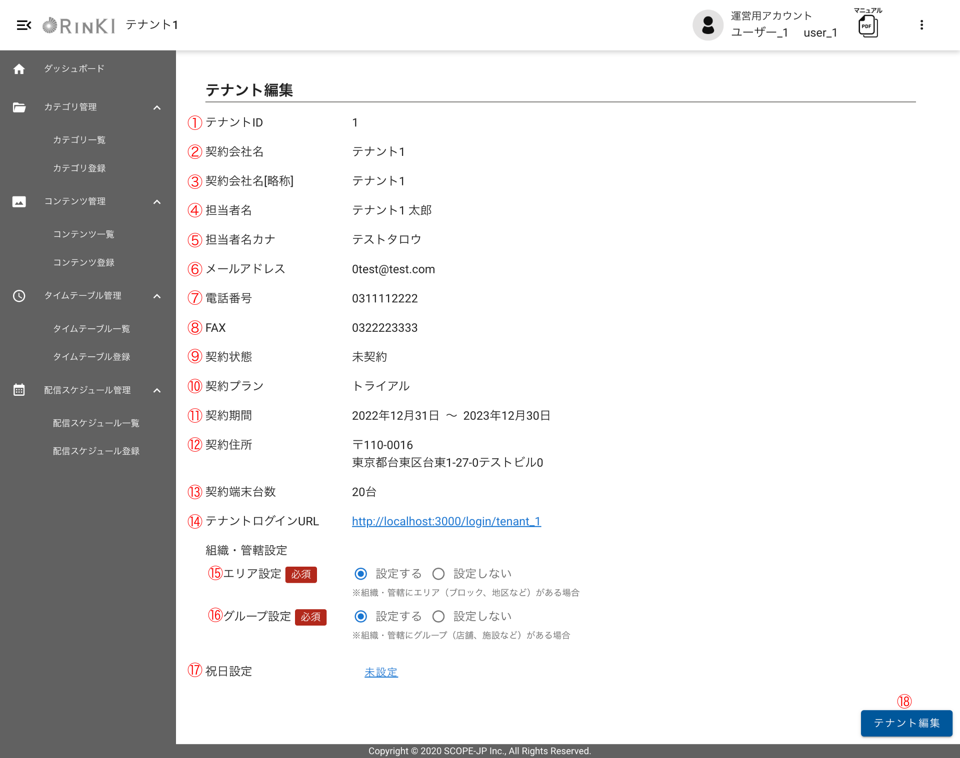Viewport: 960px width, 758px height.
Task: Collapse the コンテンツ管理 section chevron
Action: click(x=157, y=202)
